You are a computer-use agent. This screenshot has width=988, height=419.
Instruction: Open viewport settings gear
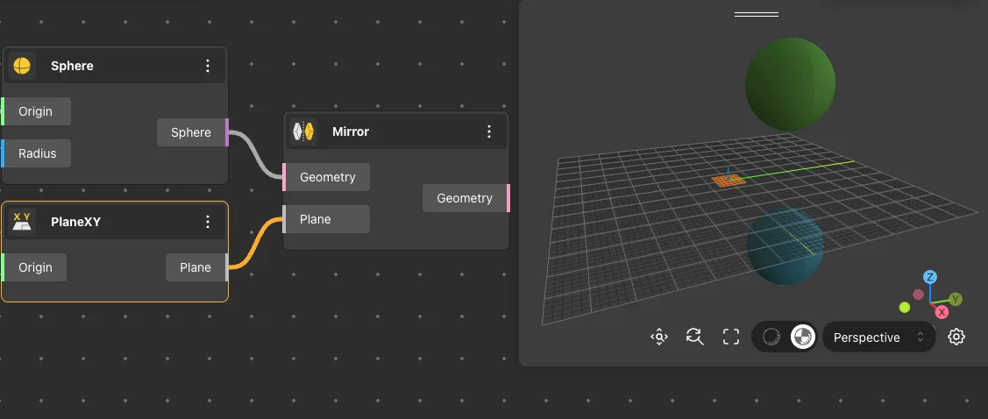[956, 337]
